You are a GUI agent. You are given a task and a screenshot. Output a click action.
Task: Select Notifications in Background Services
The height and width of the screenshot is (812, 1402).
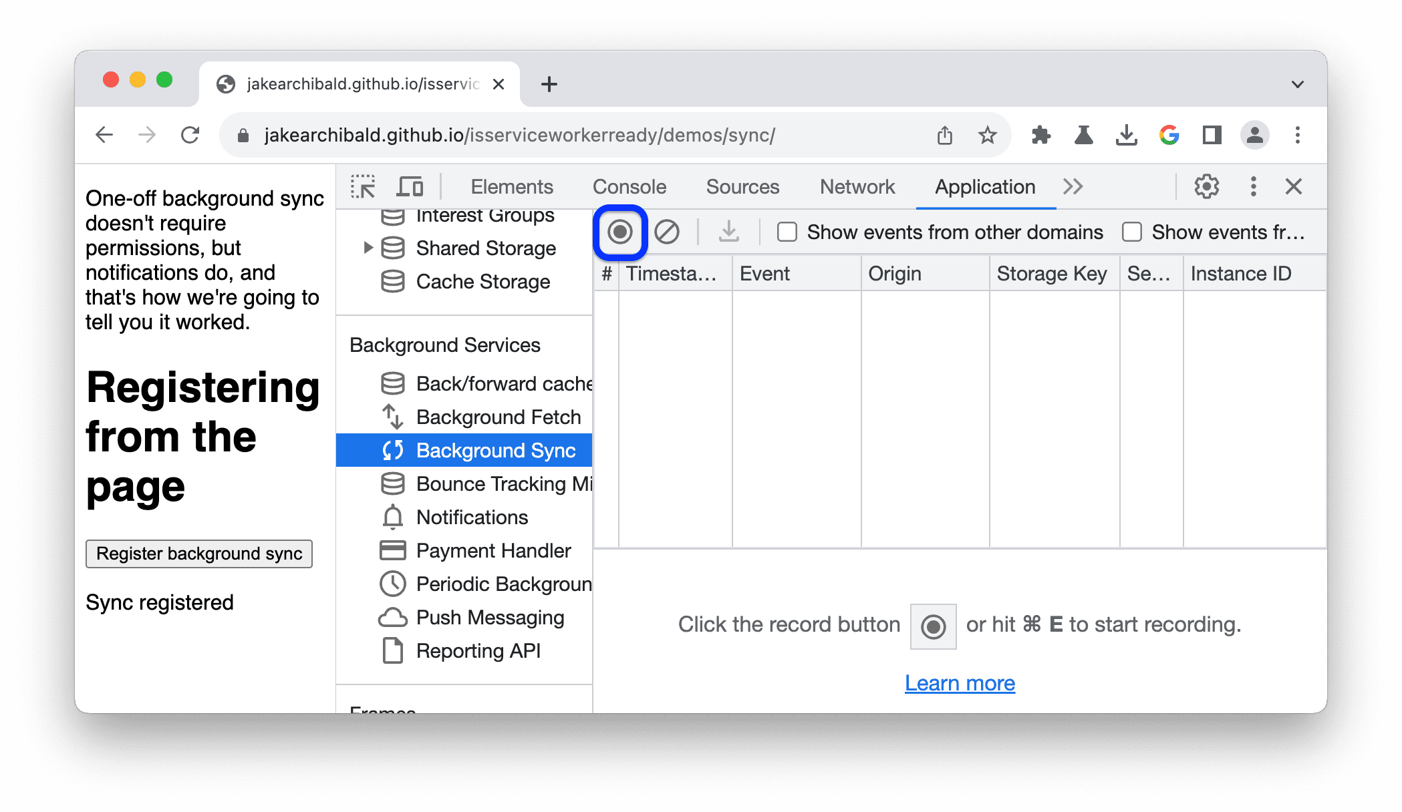point(471,516)
